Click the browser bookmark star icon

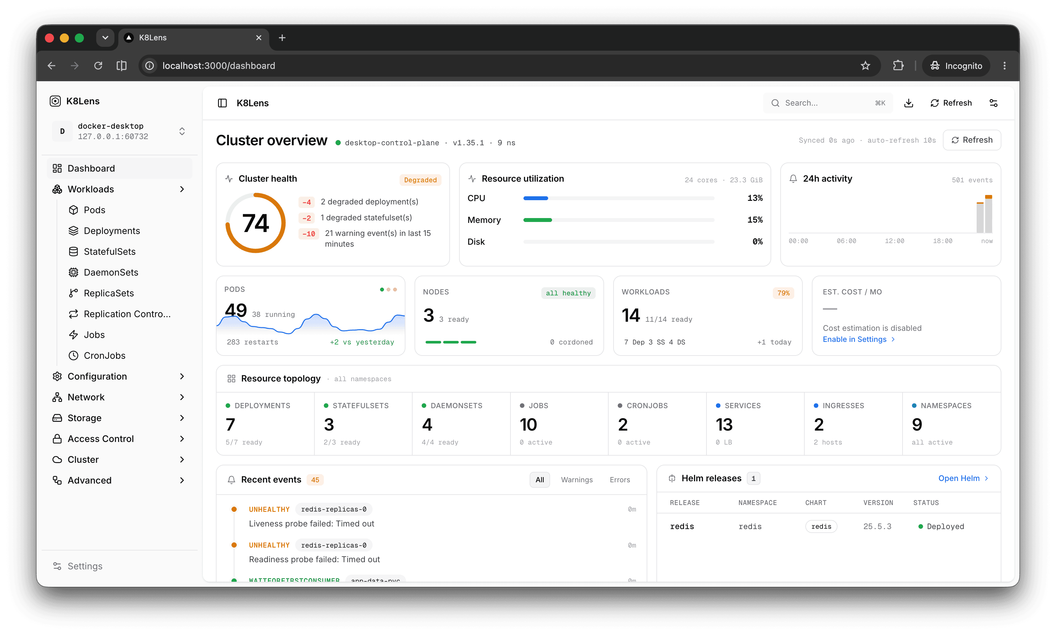click(x=865, y=65)
